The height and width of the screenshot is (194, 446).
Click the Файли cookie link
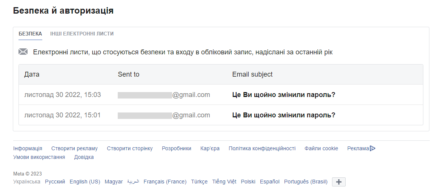[321, 148]
